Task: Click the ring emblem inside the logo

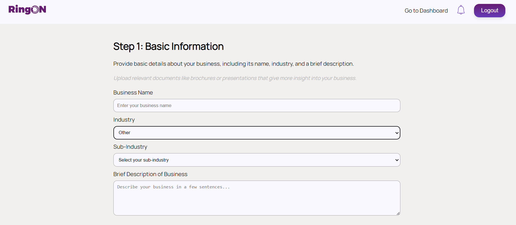Action: (35, 10)
